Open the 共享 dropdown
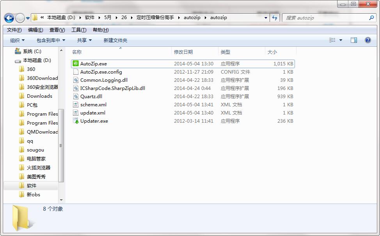The height and width of the screenshot is (236, 380). [x=84, y=41]
